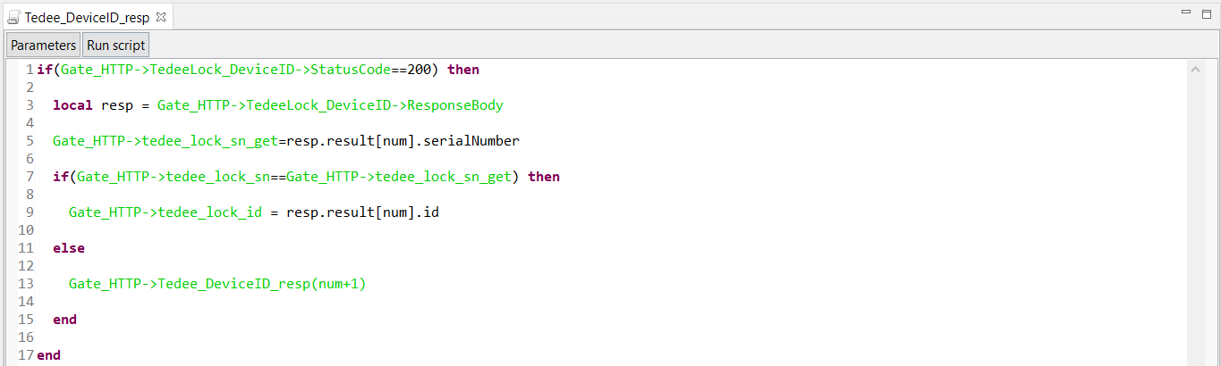Click the 'end' keyword on line 15
Viewport: 1221px width, 366px height.
coord(65,320)
